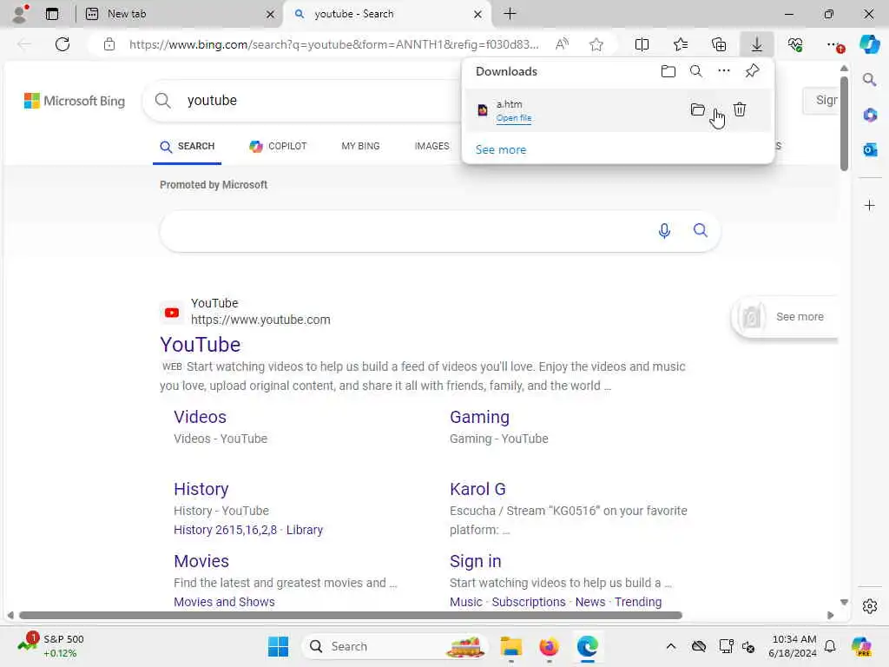Add a sidebar app with the plus icon
The image size is (889, 667).
point(870,205)
